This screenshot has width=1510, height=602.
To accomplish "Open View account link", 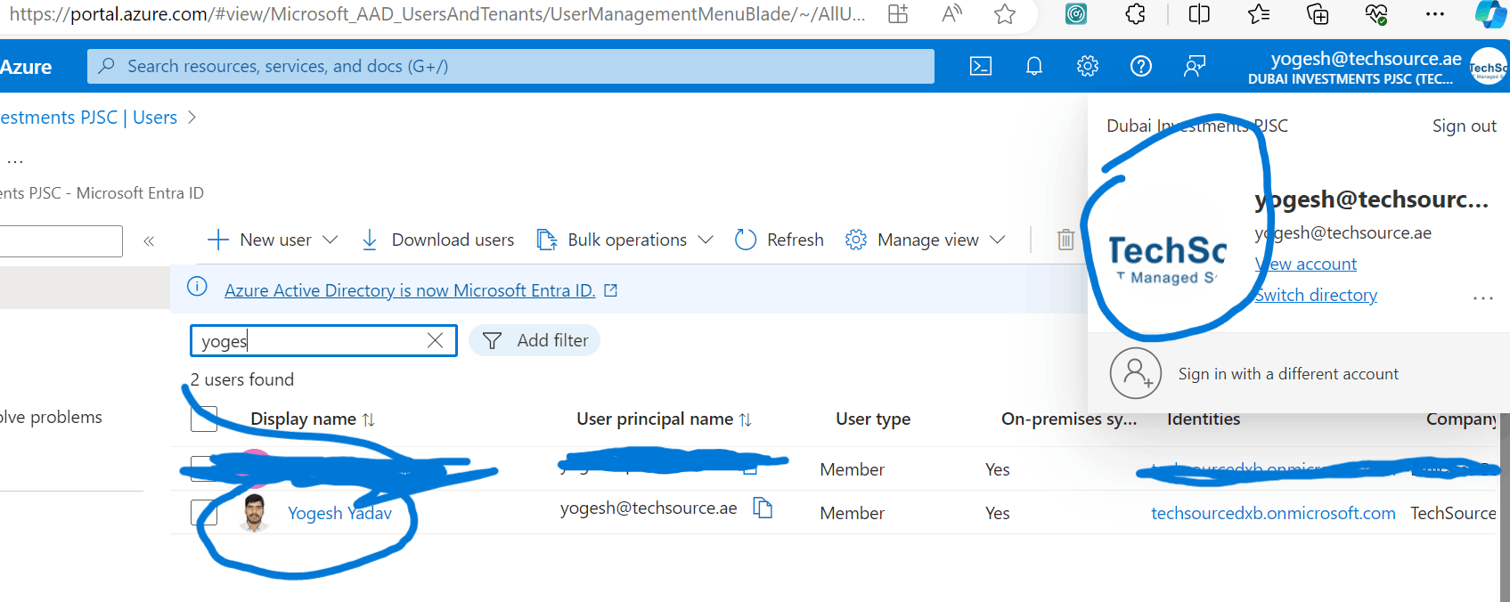I will (x=1306, y=264).
